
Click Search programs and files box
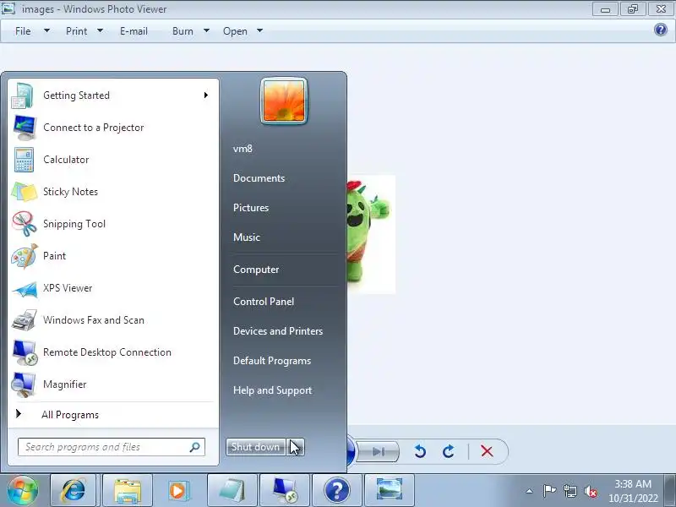point(112,447)
